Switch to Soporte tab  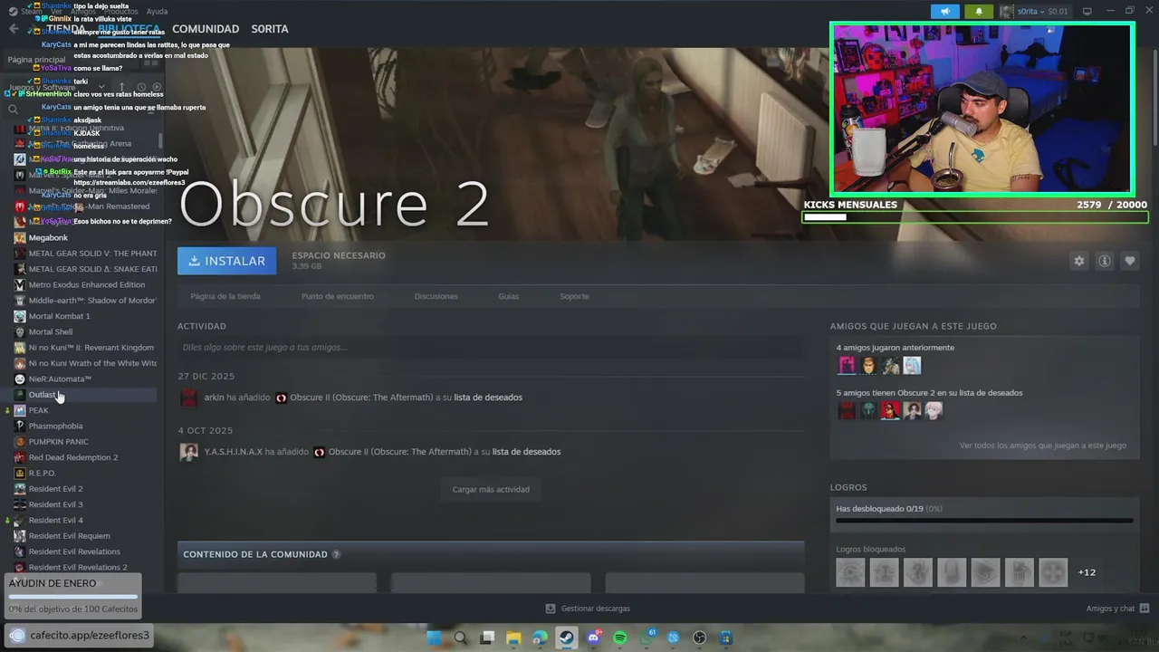pos(574,296)
